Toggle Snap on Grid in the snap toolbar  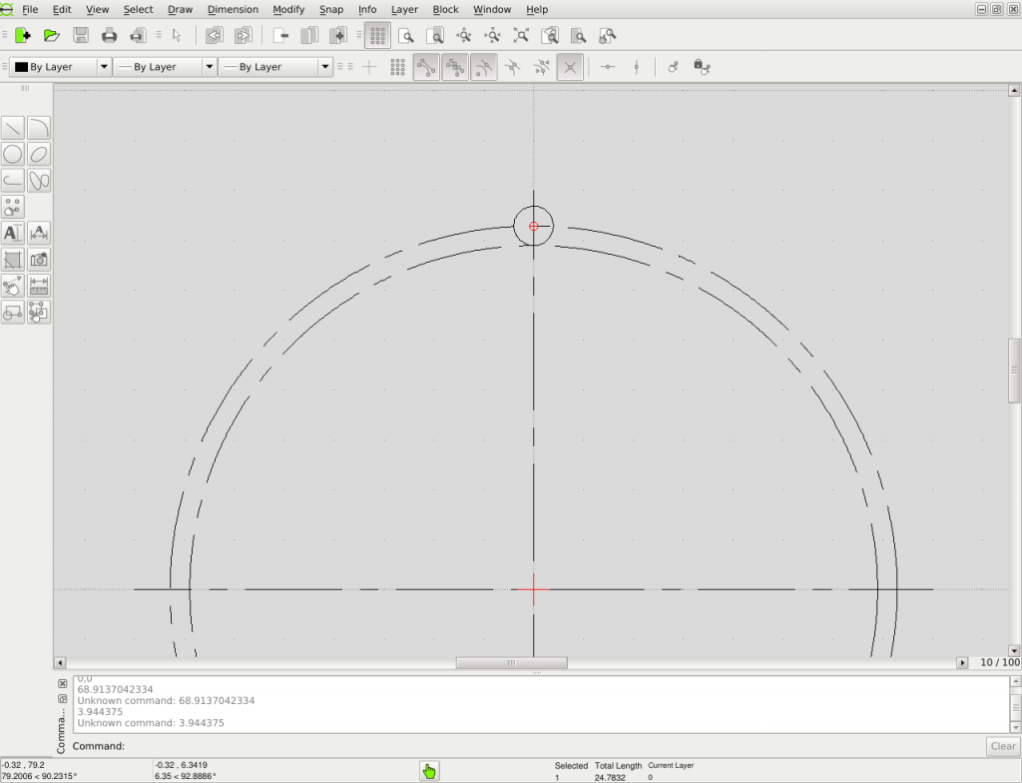(x=397, y=67)
